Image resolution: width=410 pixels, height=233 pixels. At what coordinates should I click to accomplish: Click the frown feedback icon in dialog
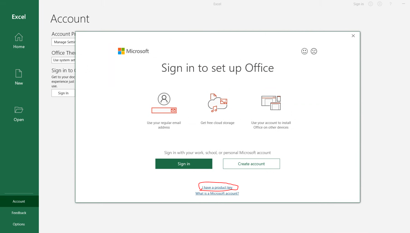pyautogui.click(x=314, y=51)
